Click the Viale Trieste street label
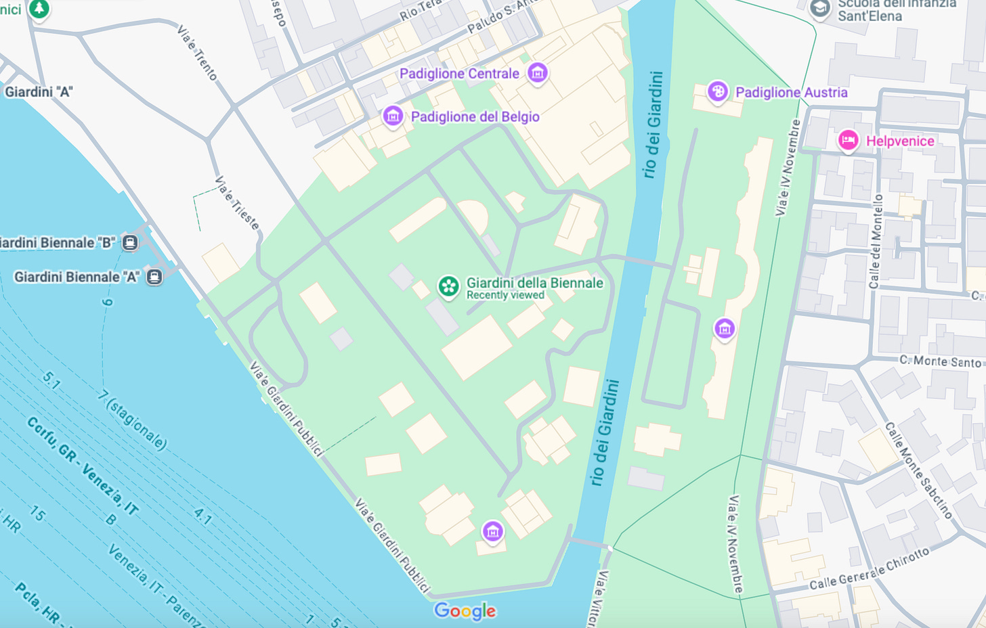The width and height of the screenshot is (986, 628). [237, 203]
